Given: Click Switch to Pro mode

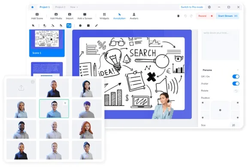Looking at the screenshot, I should pyautogui.click(x=192, y=7).
